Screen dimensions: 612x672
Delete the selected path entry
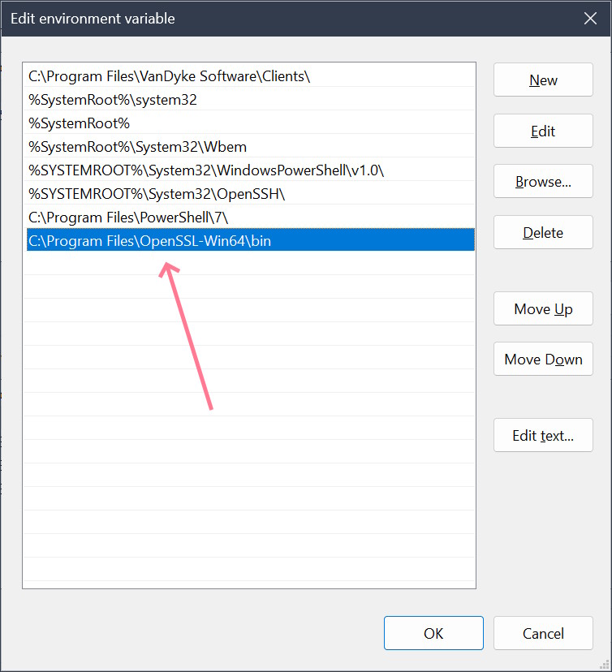click(x=543, y=233)
